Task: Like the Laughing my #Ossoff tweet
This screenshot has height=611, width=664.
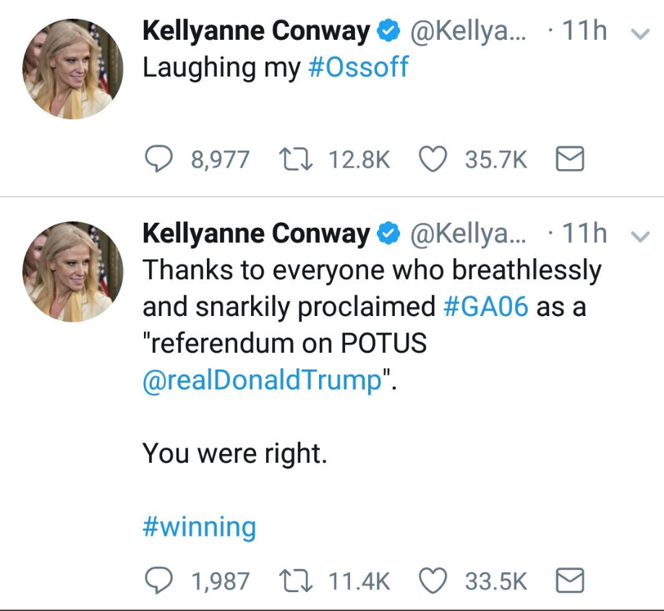Action: point(433,159)
